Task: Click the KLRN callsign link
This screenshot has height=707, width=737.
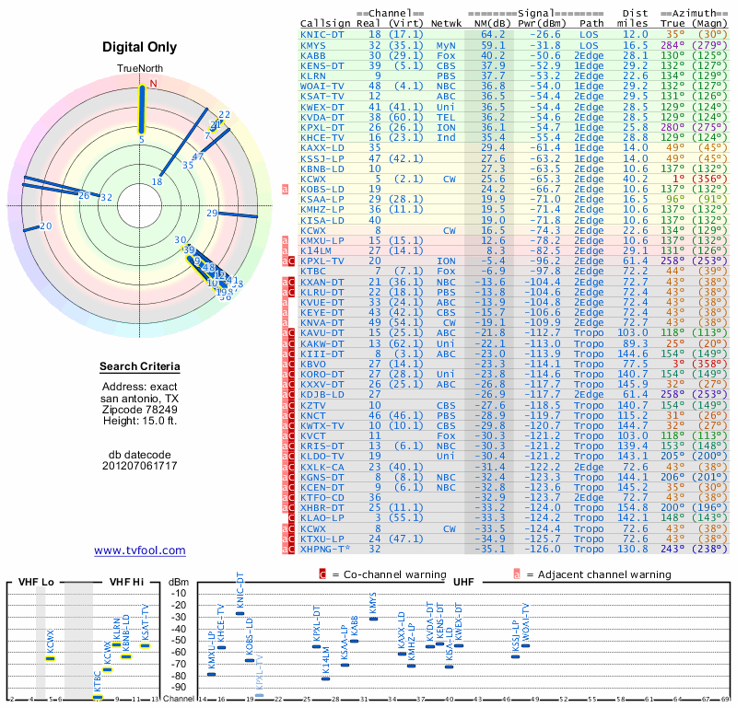Action: 312,76
